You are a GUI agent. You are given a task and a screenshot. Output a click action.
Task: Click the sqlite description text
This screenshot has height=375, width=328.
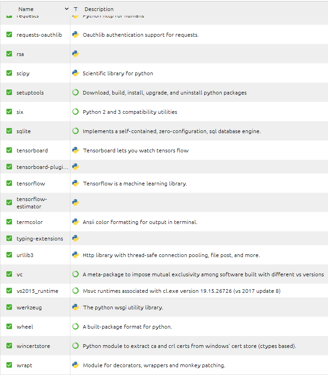click(172, 131)
